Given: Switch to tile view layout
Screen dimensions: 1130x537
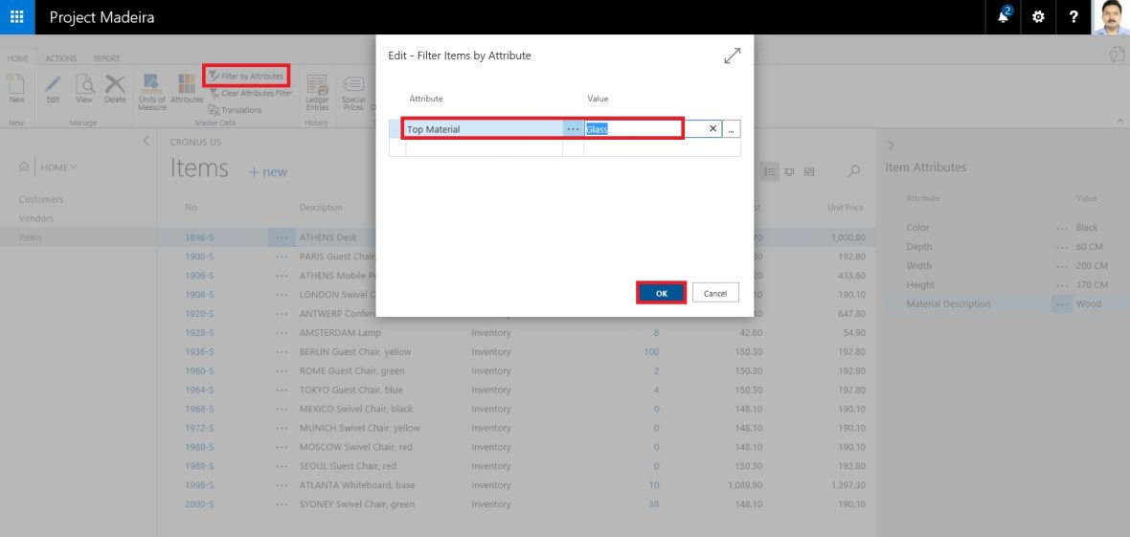Looking at the screenshot, I should [x=809, y=171].
